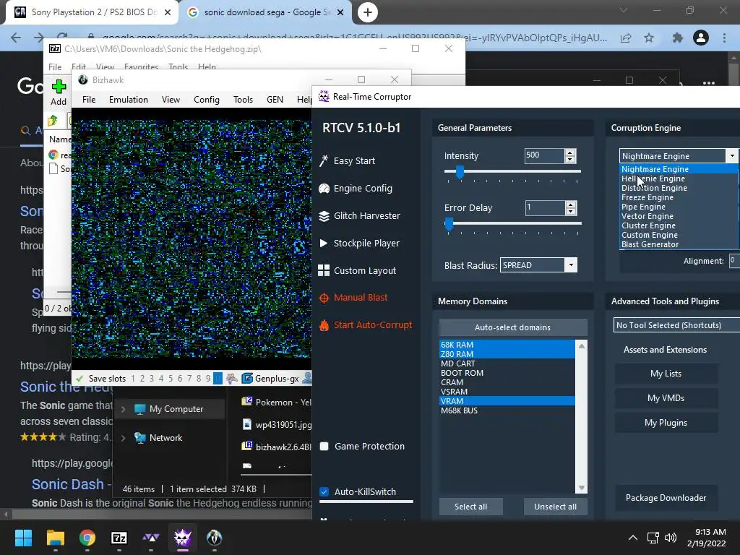Click Start Auto-Corrupt
This screenshot has width=740, height=555.
[366, 324]
